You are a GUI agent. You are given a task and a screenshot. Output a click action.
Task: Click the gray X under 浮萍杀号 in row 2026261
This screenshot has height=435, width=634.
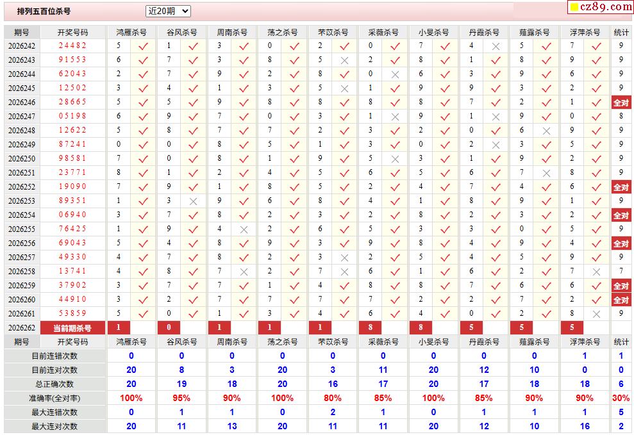(x=596, y=314)
